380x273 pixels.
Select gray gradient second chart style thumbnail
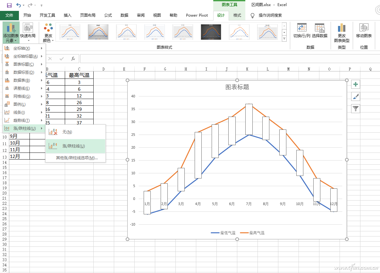(x=98, y=32)
